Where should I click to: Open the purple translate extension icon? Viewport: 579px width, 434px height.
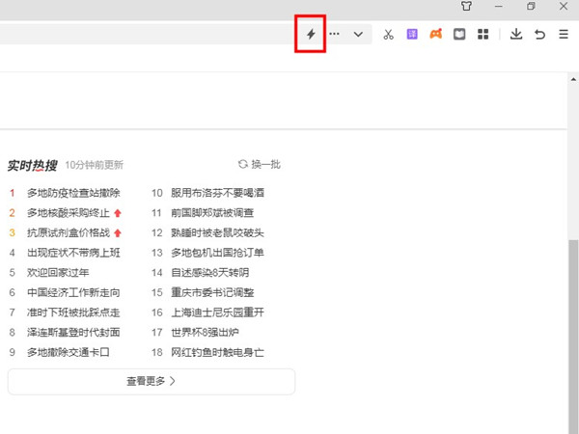(x=412, y=35)
